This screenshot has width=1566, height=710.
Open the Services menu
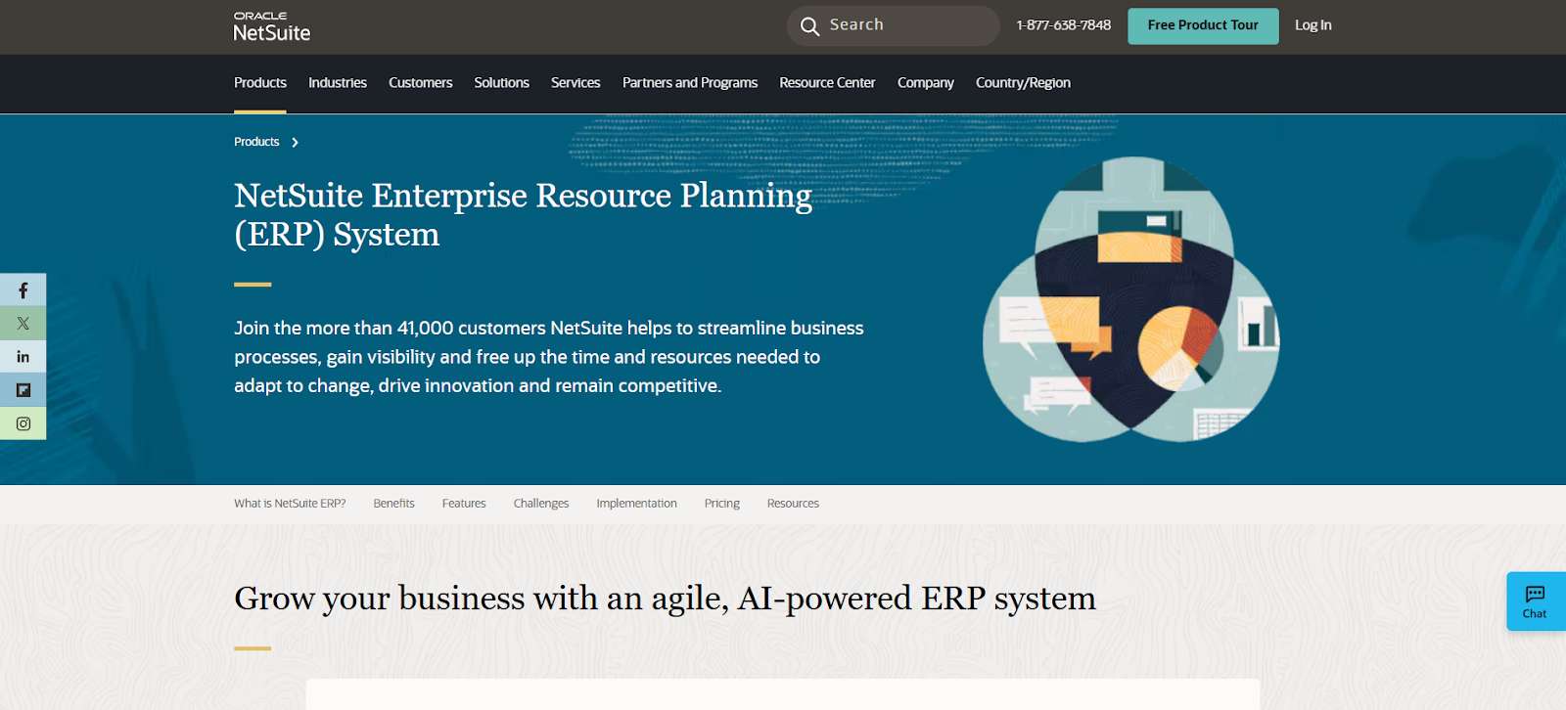click(x=576, y=83)
